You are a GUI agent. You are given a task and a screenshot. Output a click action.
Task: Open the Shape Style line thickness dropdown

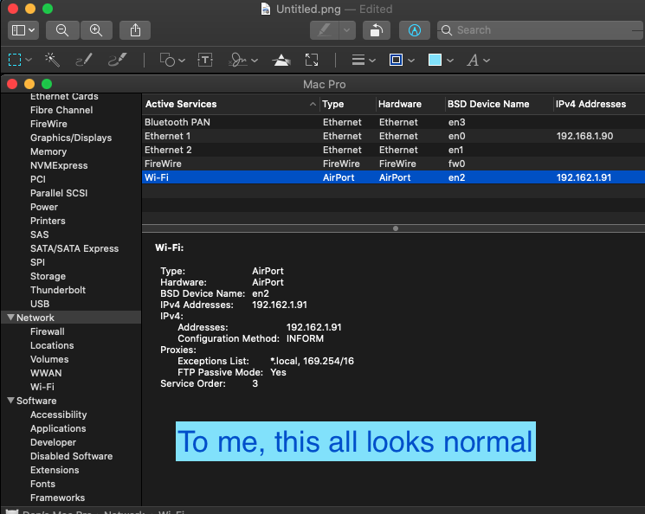[363, 60]
